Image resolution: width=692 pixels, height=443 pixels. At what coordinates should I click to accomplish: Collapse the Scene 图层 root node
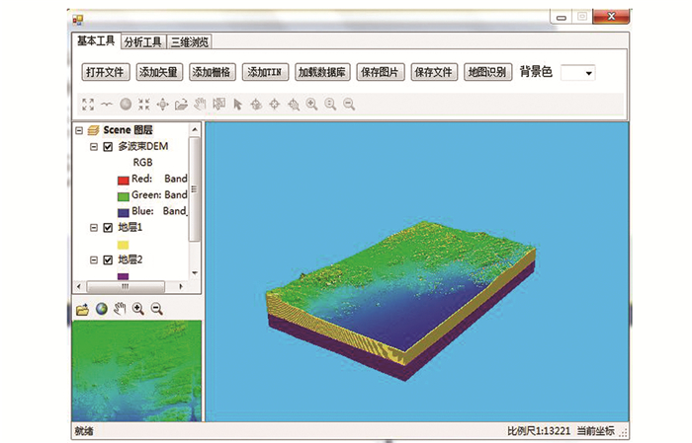(x=78, y=129)
